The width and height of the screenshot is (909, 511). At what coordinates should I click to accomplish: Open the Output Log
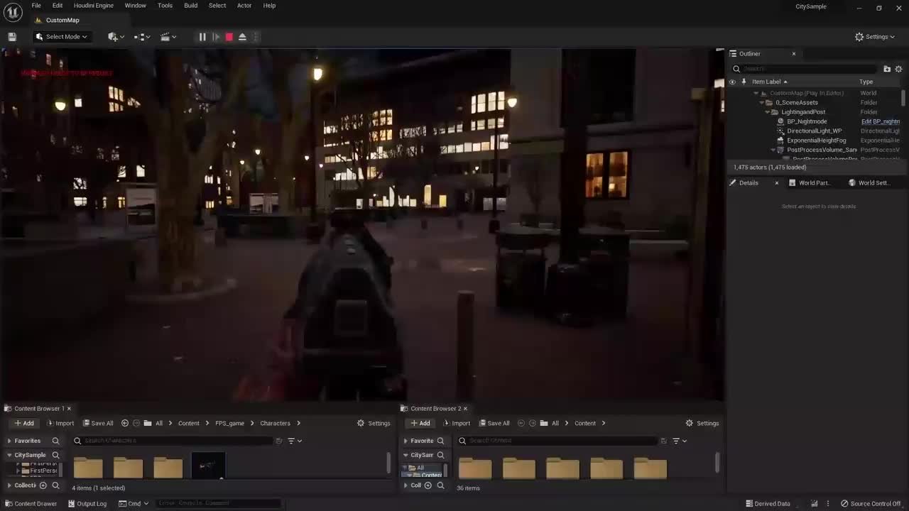coord(87,504)
